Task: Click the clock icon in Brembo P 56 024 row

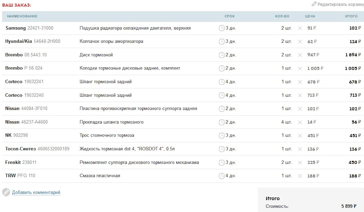Action: [x=222, y=68]
